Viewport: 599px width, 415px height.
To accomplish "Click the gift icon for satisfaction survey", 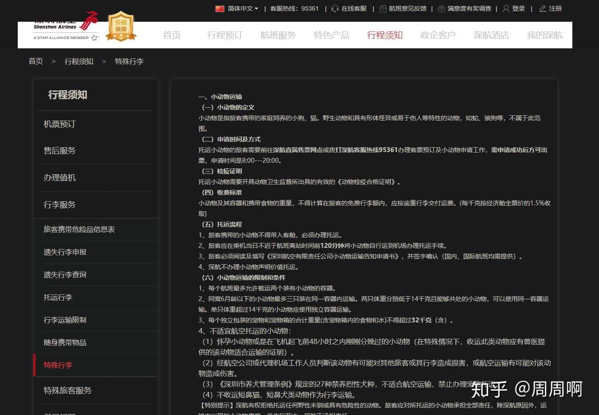I will [441, 8].
